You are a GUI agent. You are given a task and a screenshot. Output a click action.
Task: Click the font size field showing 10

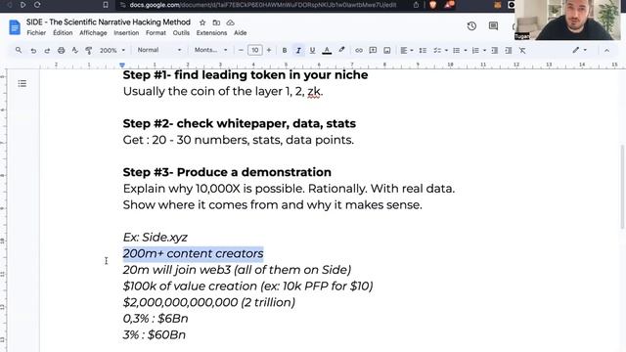click(254, 50)
